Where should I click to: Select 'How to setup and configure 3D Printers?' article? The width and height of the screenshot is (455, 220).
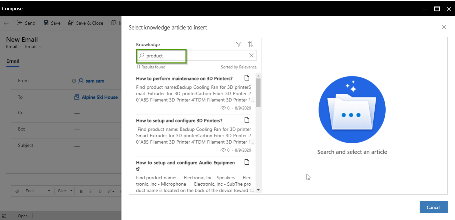pyautogui.click(x=179, y=121)
